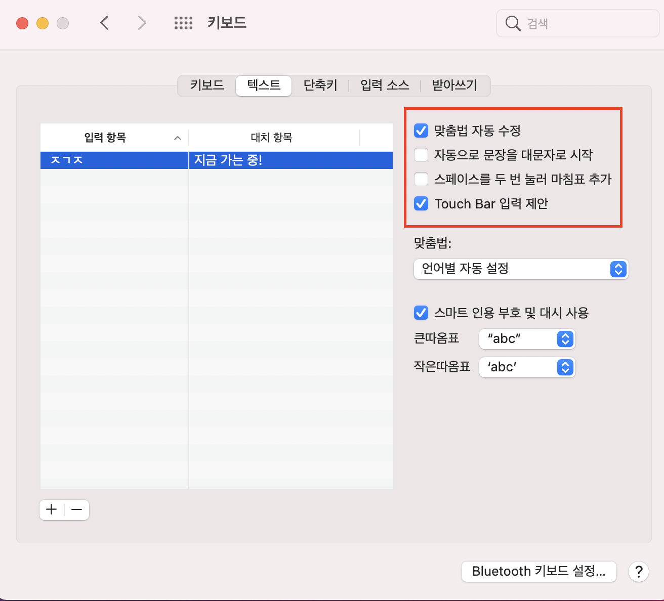
Task: Select the 지금 가는 중! replacement cell
Action: [x=291, y=160]
